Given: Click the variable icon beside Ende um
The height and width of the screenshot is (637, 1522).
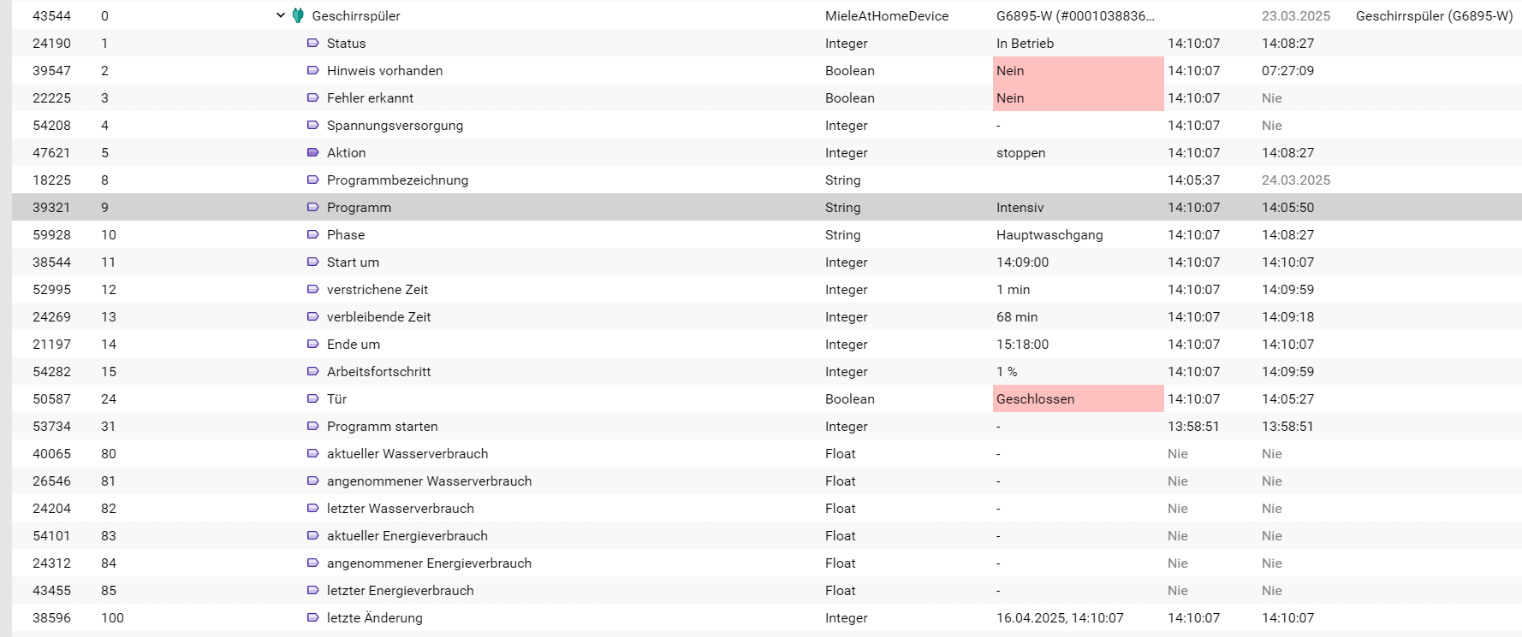Looking at the screenshot, I should (x=313, y=344).
